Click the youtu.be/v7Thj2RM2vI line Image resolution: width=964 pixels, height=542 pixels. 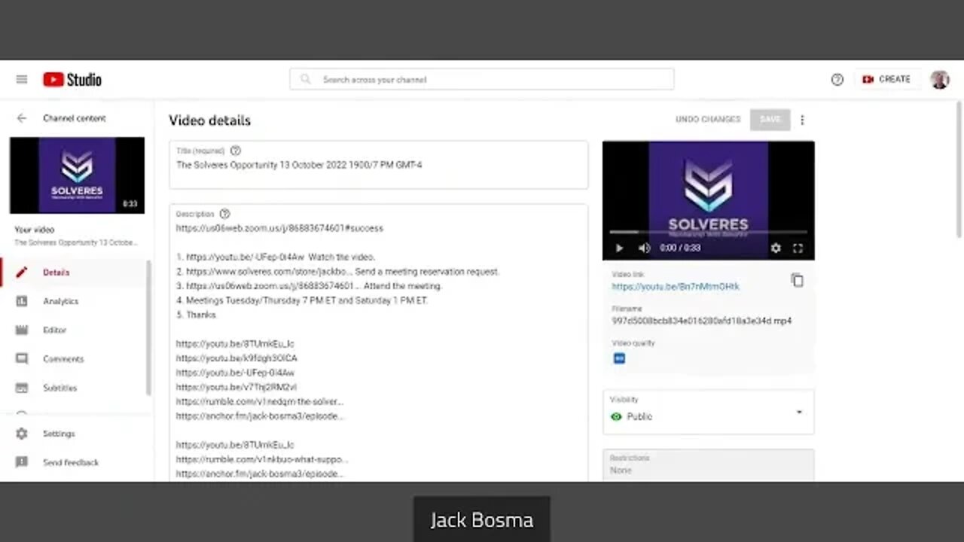[236, 387]
